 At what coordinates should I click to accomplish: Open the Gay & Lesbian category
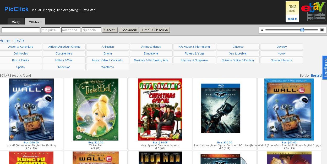coord(238,53)
